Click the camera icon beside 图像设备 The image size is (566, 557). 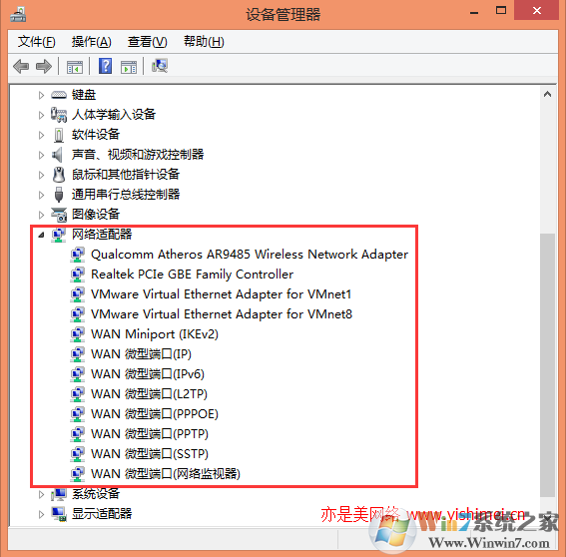point(59,215)
